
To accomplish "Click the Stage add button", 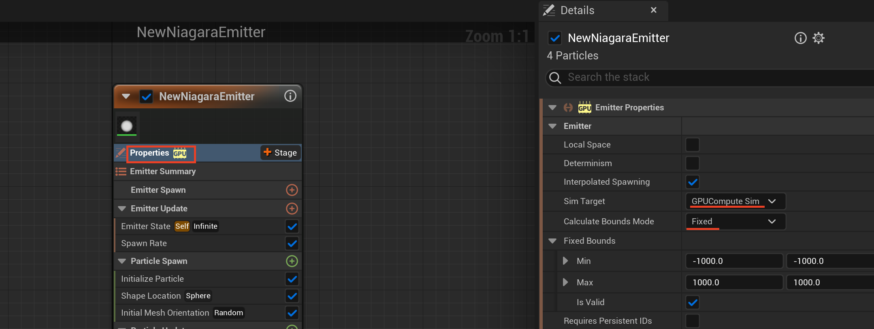I will 281,153.
